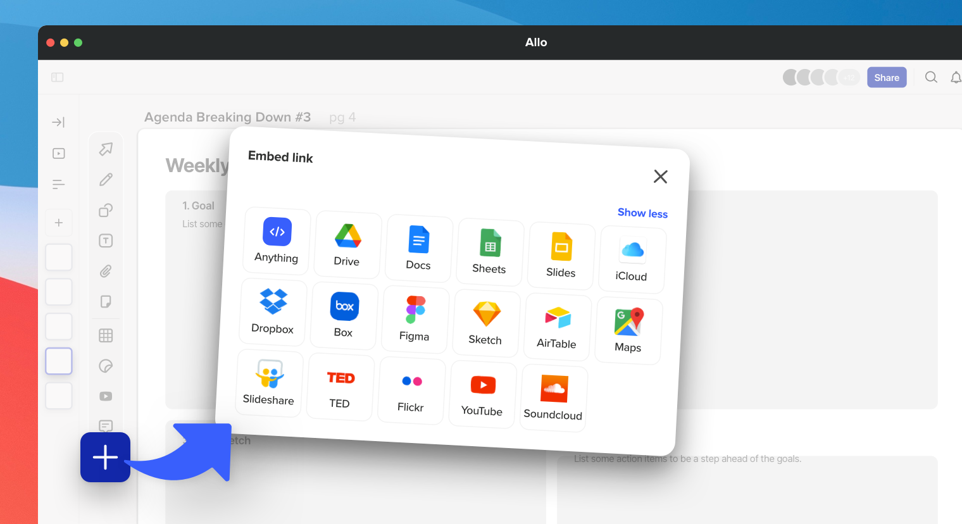
Task: Toggle the sidebar panel icon
Action: (58, 77)
